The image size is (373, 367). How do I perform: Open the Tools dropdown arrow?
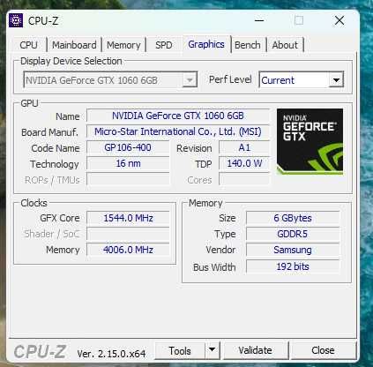213,350
